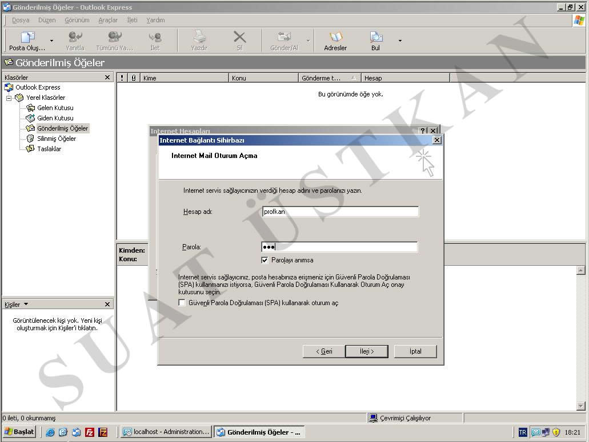
Task: Click the Hesap adı input field
Action: click(340, 212)
